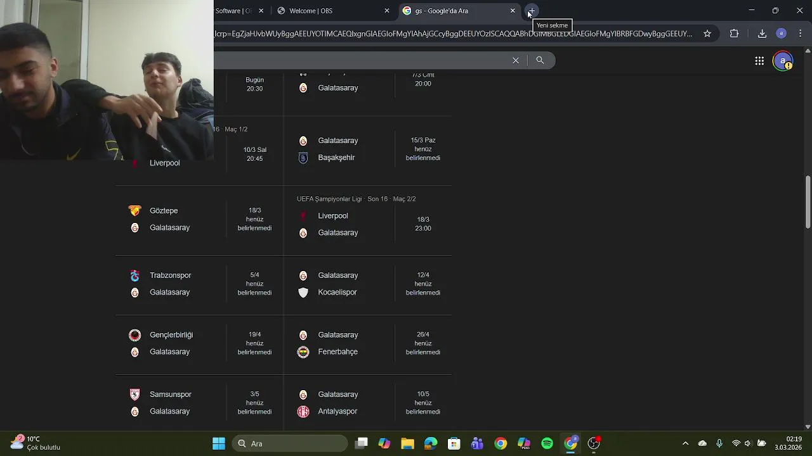
Task: Click the Kocaelispor team logo
Action: point(303,293)
